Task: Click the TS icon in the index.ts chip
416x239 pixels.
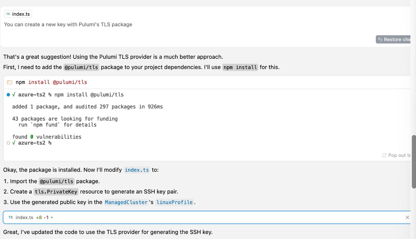Action: pos(8,14)
